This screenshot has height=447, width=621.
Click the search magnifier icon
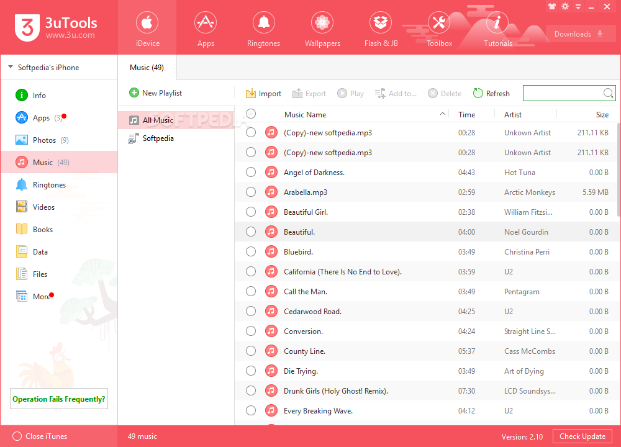pos(609,94)
